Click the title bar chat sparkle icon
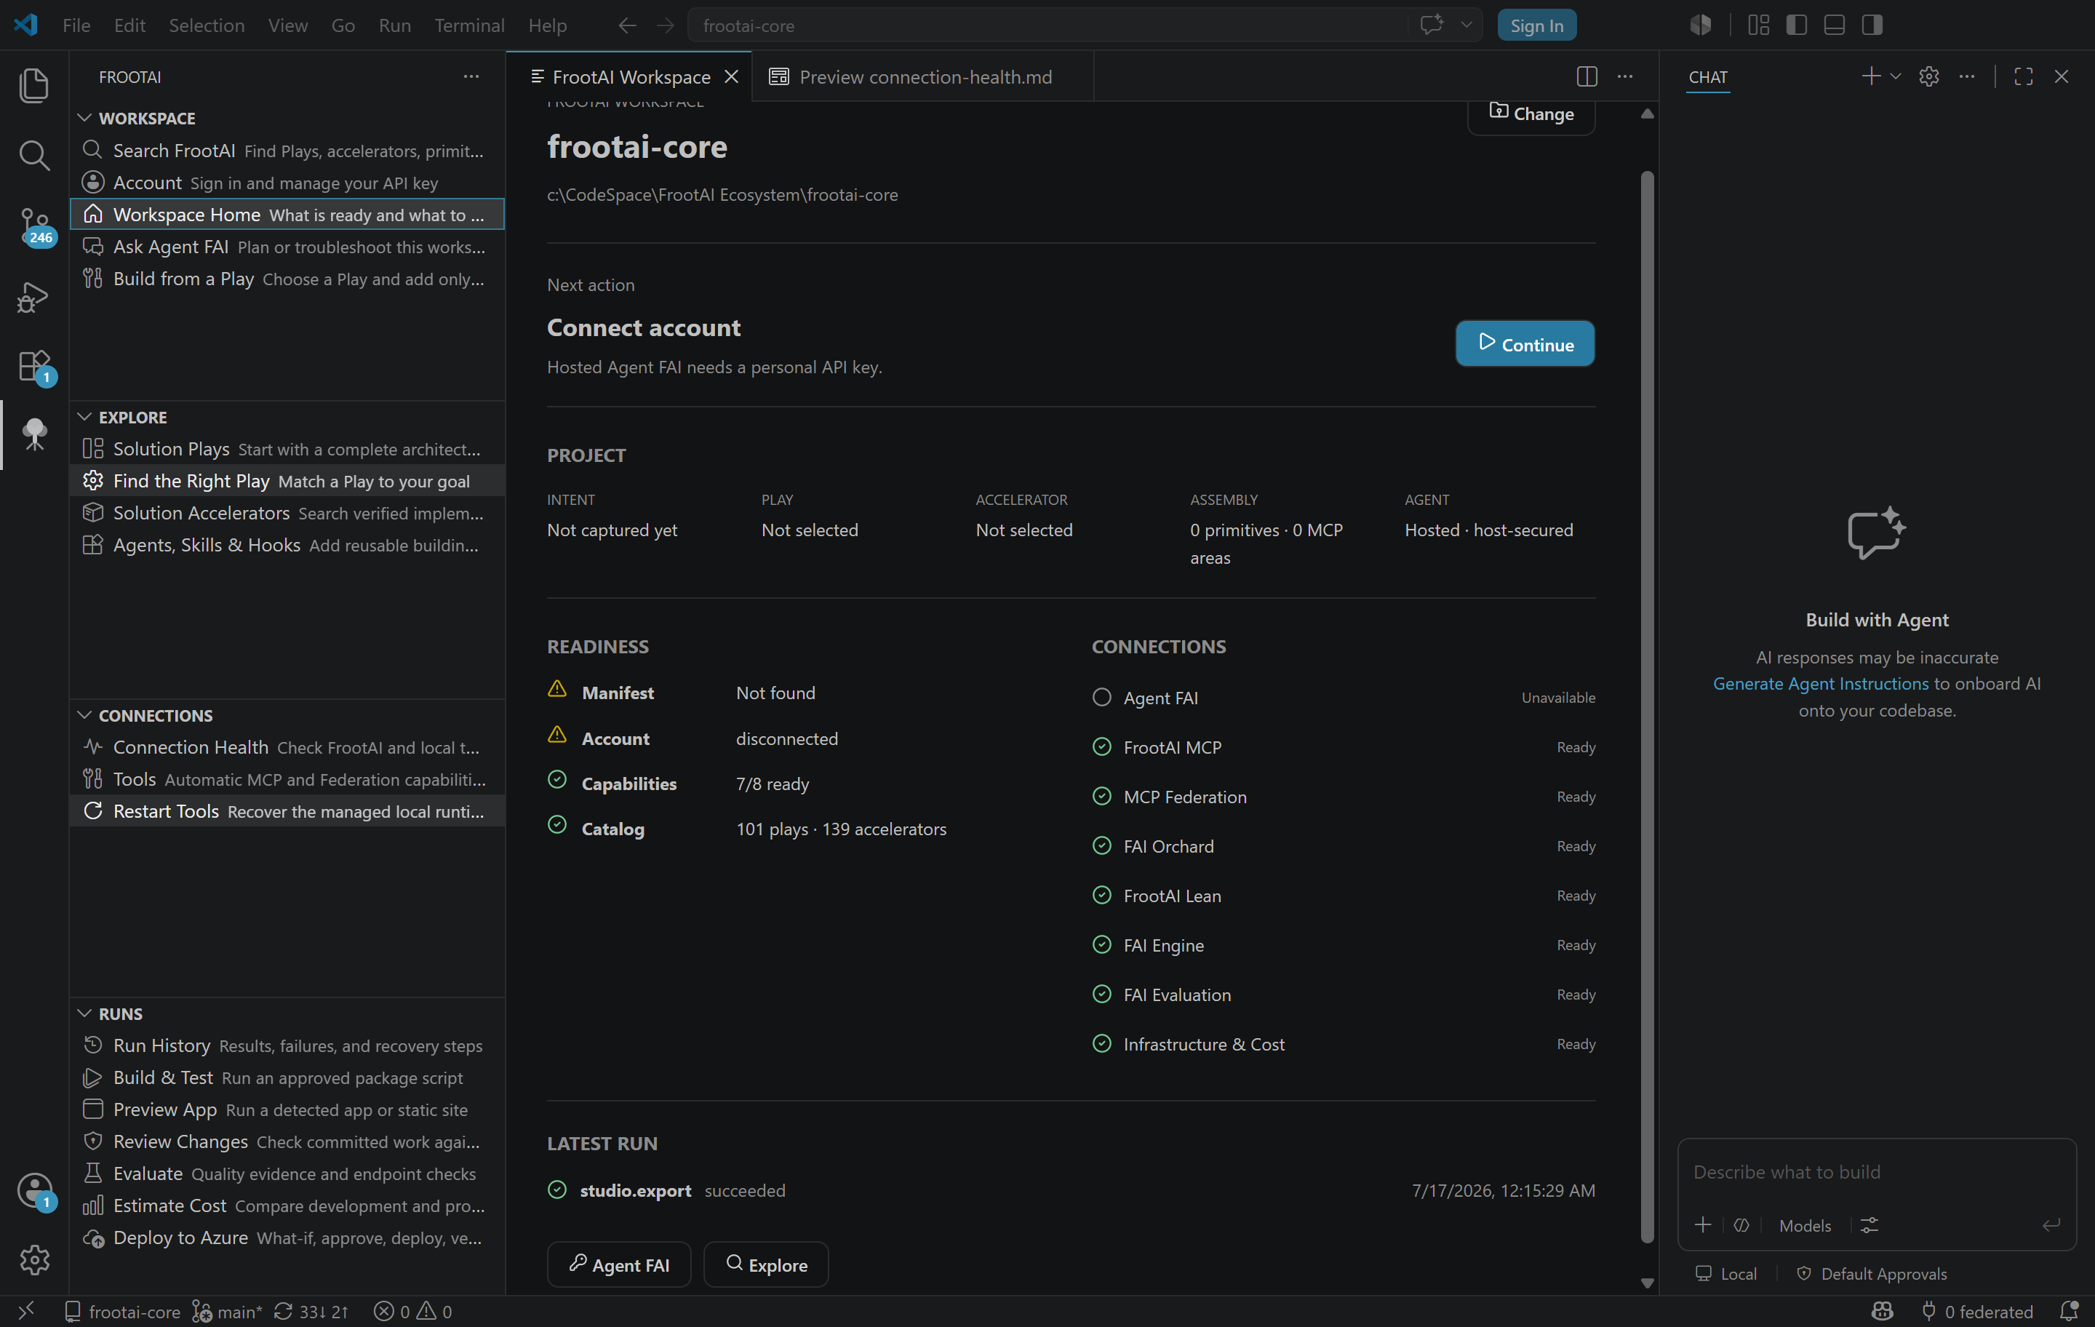 pos(1431,25)
